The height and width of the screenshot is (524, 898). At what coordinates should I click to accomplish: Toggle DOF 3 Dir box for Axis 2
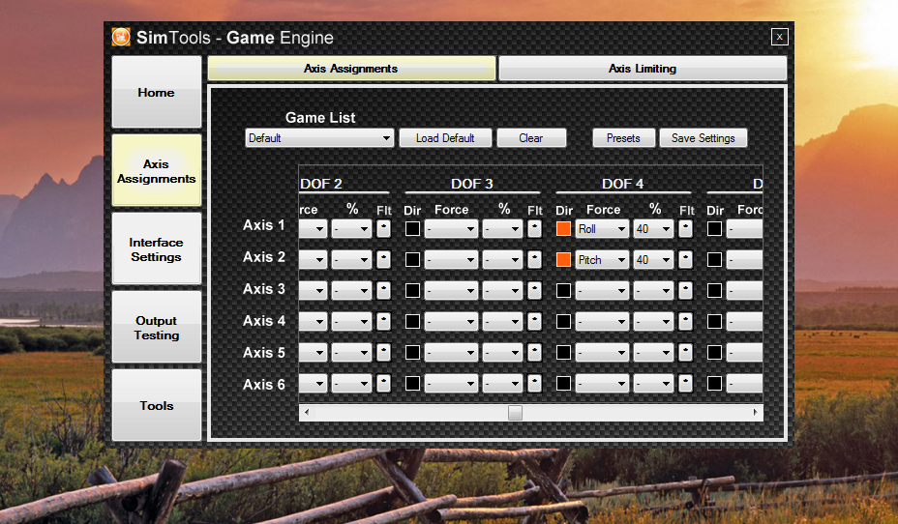click(412, 260)
